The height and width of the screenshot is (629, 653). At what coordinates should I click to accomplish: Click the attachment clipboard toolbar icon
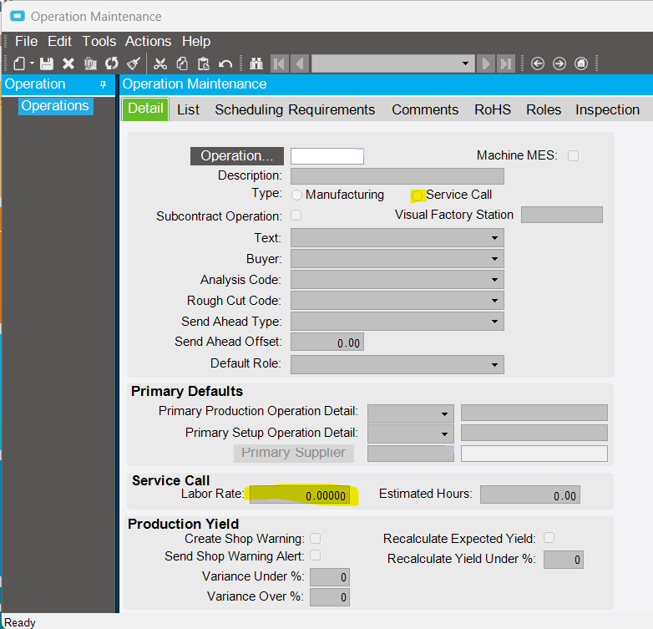[90, 63]
